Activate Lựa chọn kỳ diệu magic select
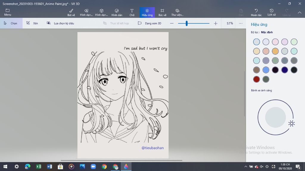This screenshot has width=305, height=171. [x=60, y=23]
